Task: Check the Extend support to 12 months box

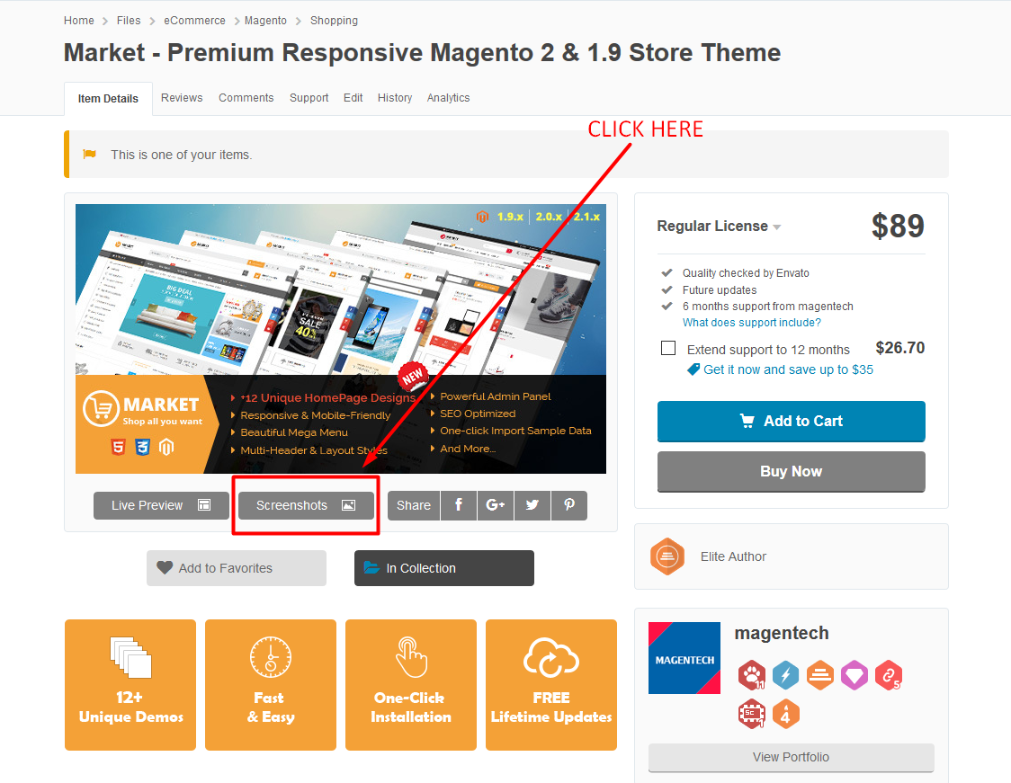Action: (x=668, y=348)
